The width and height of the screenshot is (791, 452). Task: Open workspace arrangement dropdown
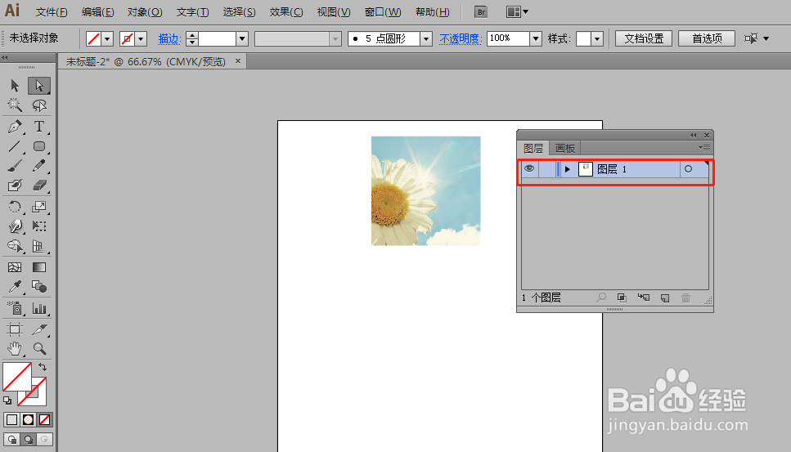click(517, 11)
